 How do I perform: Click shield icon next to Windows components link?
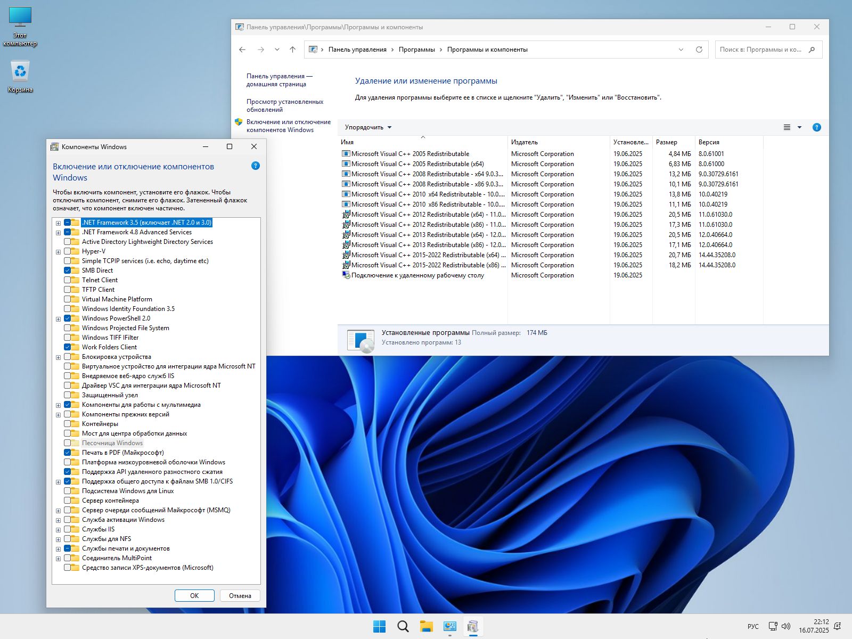pyautogui.click(x=239, y=122)
